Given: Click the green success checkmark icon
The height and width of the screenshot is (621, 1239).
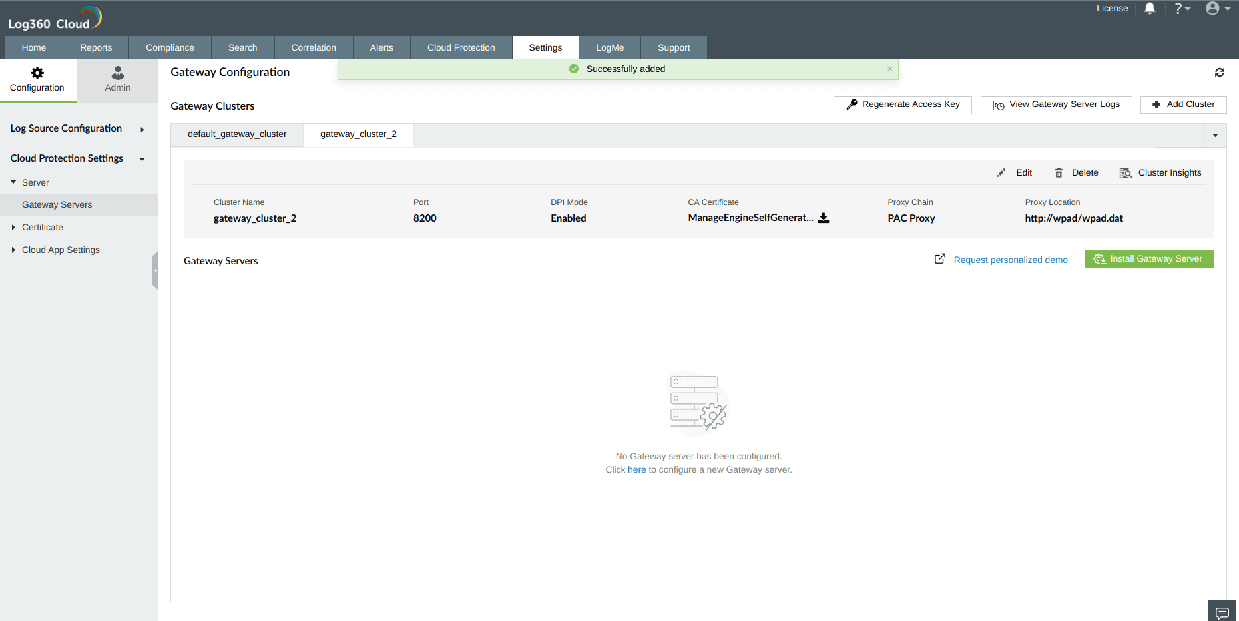Looking at the screenshot, I should click(x=574, y=69).
